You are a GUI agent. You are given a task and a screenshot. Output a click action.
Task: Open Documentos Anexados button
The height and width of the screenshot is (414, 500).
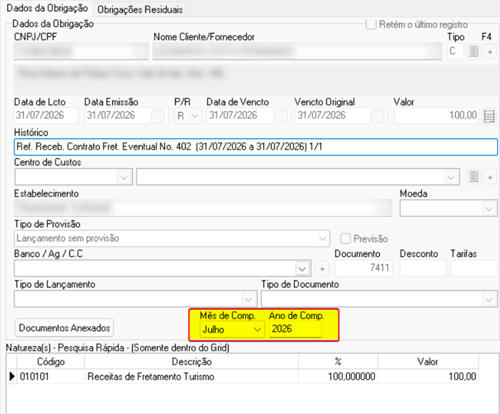coord(65,327)
